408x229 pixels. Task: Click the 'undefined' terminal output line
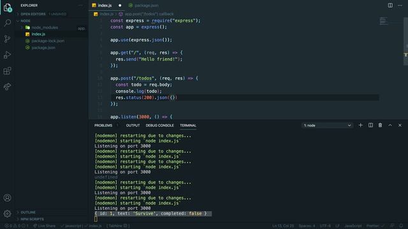106,177
